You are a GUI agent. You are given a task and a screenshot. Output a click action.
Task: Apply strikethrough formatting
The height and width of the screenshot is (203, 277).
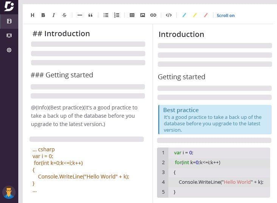point(64,15)
